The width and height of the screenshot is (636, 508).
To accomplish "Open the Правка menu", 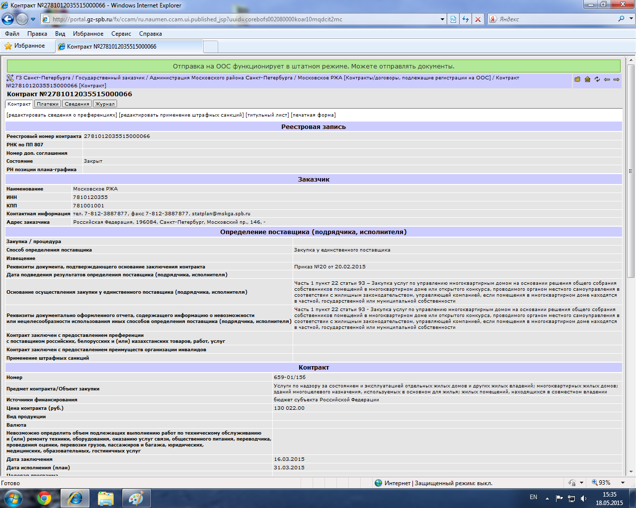I will coord(37,34).
